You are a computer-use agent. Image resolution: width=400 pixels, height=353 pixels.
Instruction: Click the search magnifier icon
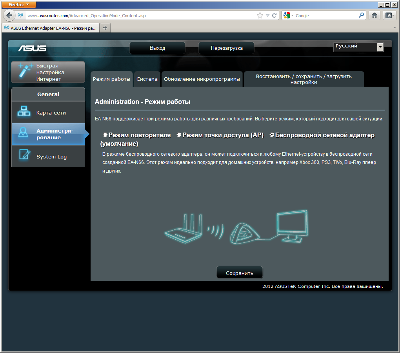click(361, 15)
